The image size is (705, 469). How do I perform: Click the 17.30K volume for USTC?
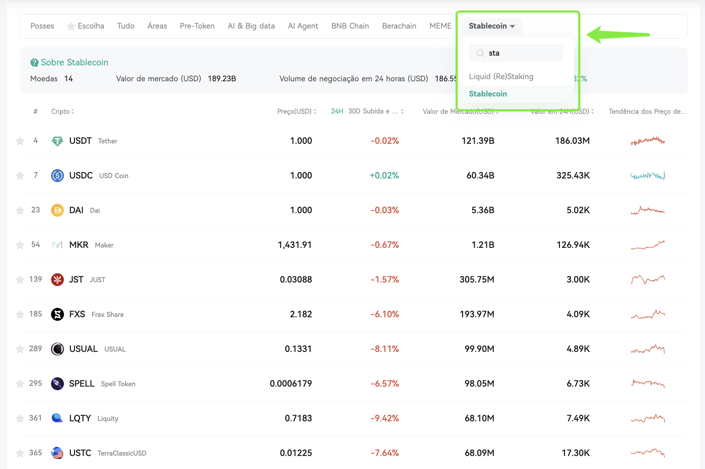576,453
